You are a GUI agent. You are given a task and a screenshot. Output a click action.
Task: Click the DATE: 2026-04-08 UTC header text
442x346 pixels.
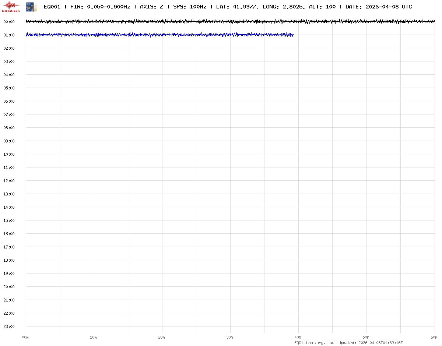379,7
